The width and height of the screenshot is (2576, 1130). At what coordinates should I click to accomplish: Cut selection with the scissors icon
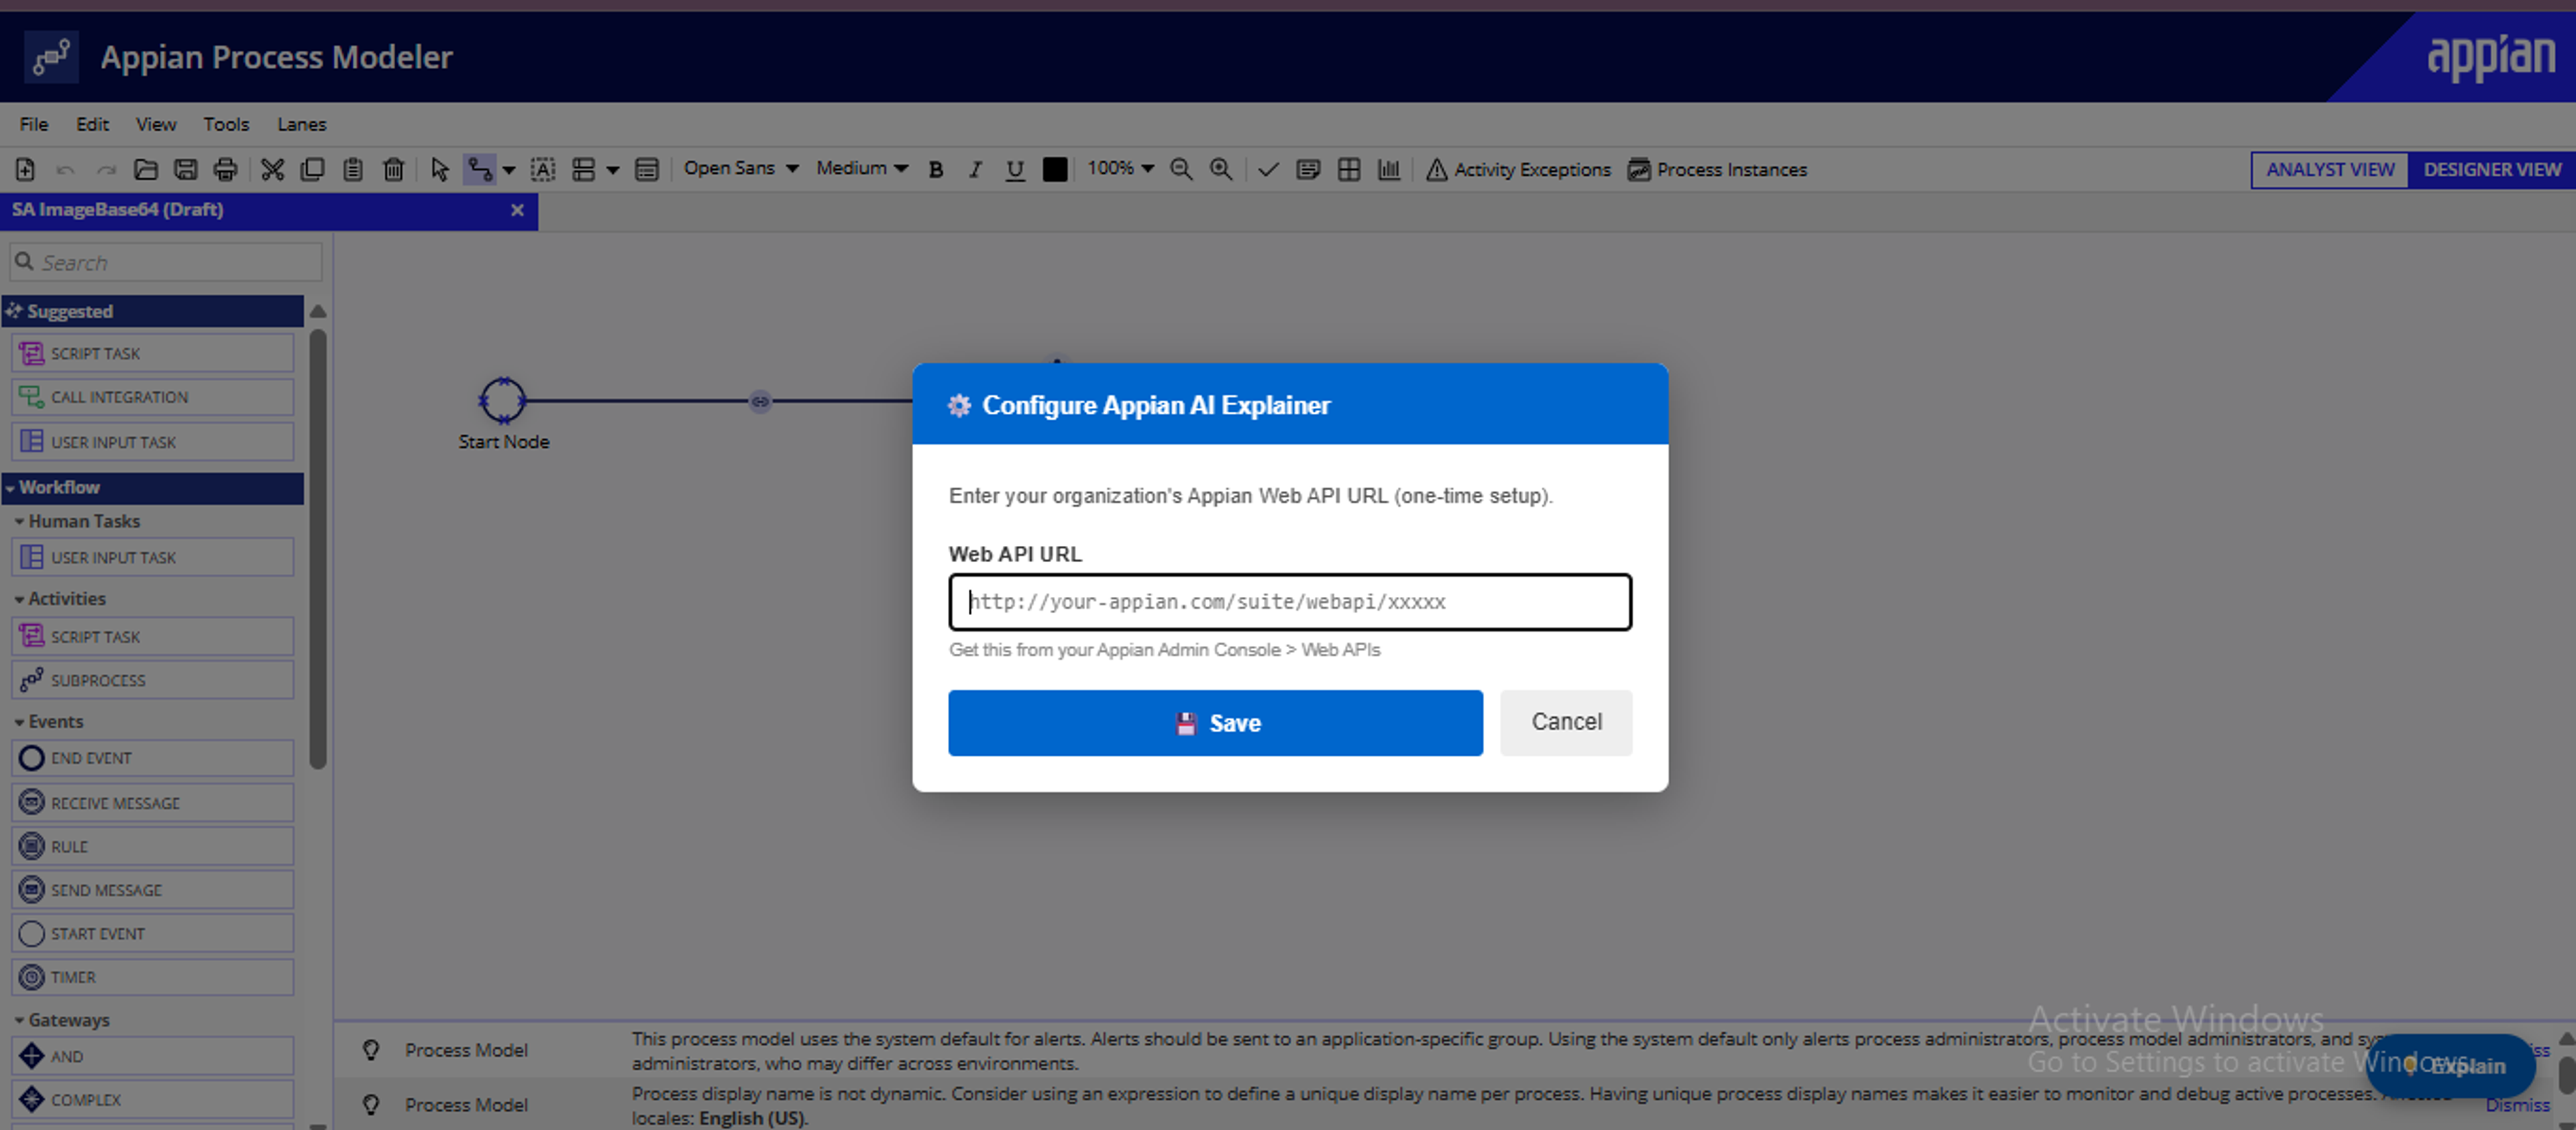click(272, 169)
